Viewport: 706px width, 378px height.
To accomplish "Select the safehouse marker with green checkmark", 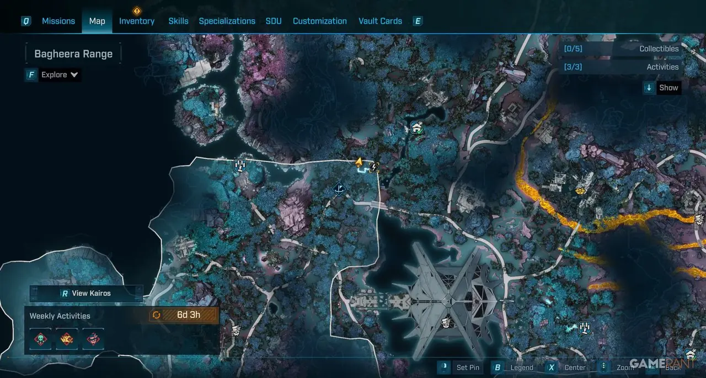I will tap(418, 128).
